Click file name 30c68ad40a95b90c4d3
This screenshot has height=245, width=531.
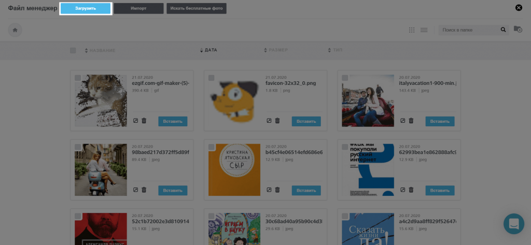[294, 221]
